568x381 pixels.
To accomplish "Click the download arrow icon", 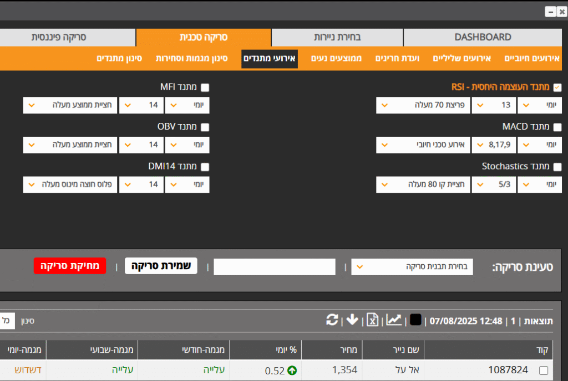I will pos(352,320).
